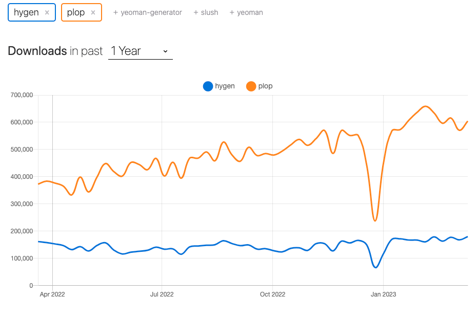The image size is (476, 315).
Task: Click the plus icon next to slush
Action: 195,12
